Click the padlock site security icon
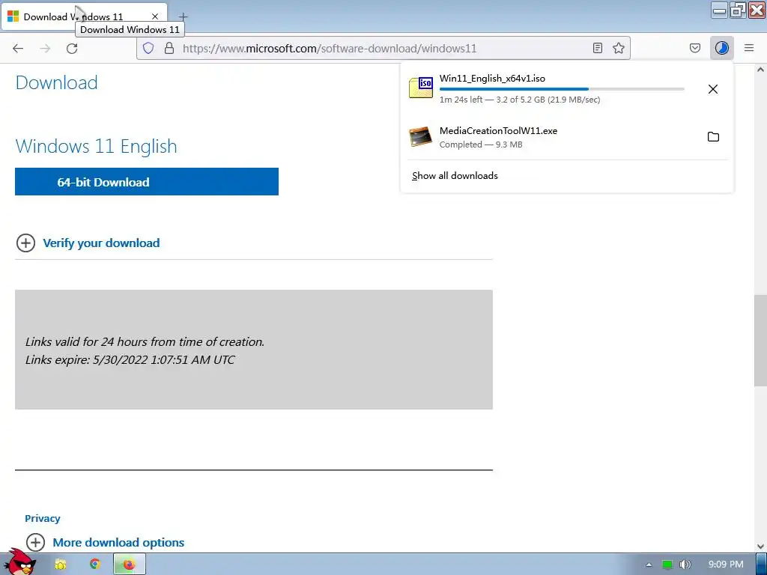This screenshot has height=575, width=767. pyautogui.click(x=169, y=48)
